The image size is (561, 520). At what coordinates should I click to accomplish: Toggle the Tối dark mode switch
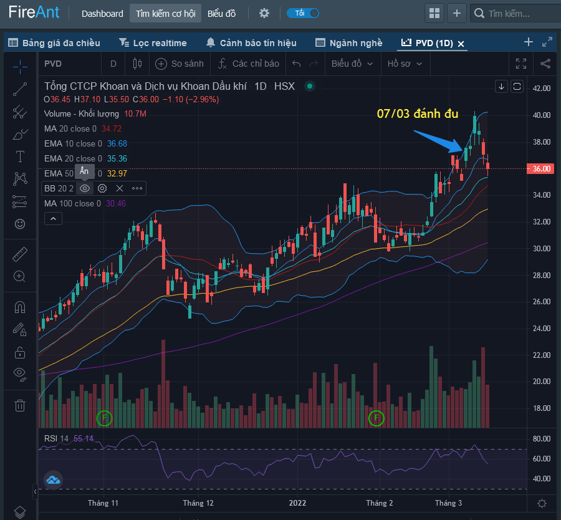(x=304, y=13)
